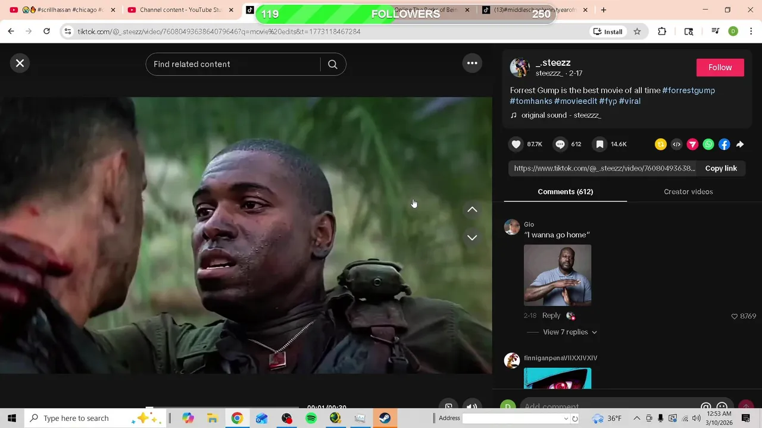The image size is (762, 428).
Task: Open Copilot from taskbar
Action: pos(188,418)
